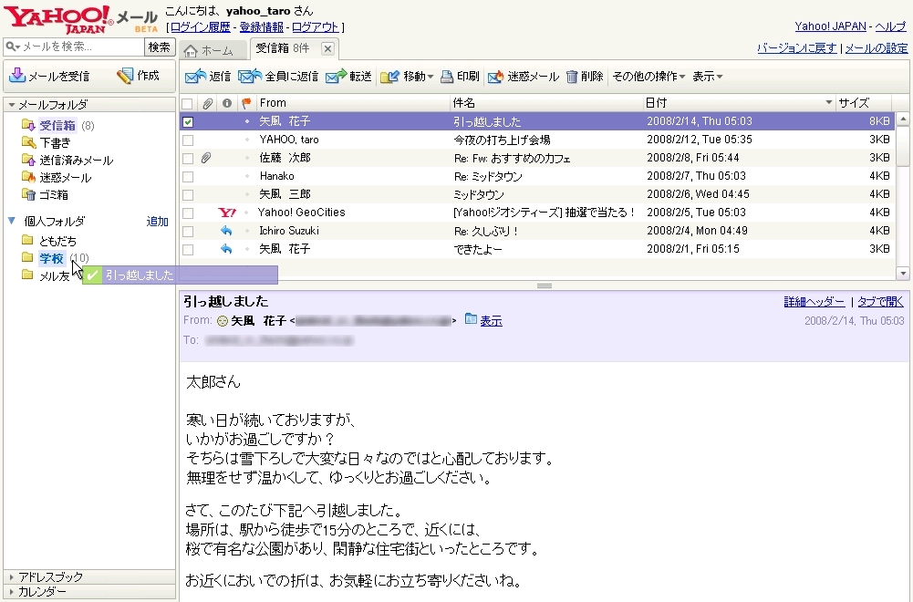Collapse the 個人フォルダ section
This screenshot has width=913, height=602.
11,221
